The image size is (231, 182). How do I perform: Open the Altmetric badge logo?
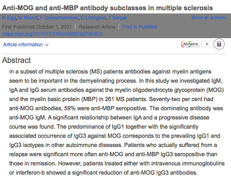[x=191, y=45]
